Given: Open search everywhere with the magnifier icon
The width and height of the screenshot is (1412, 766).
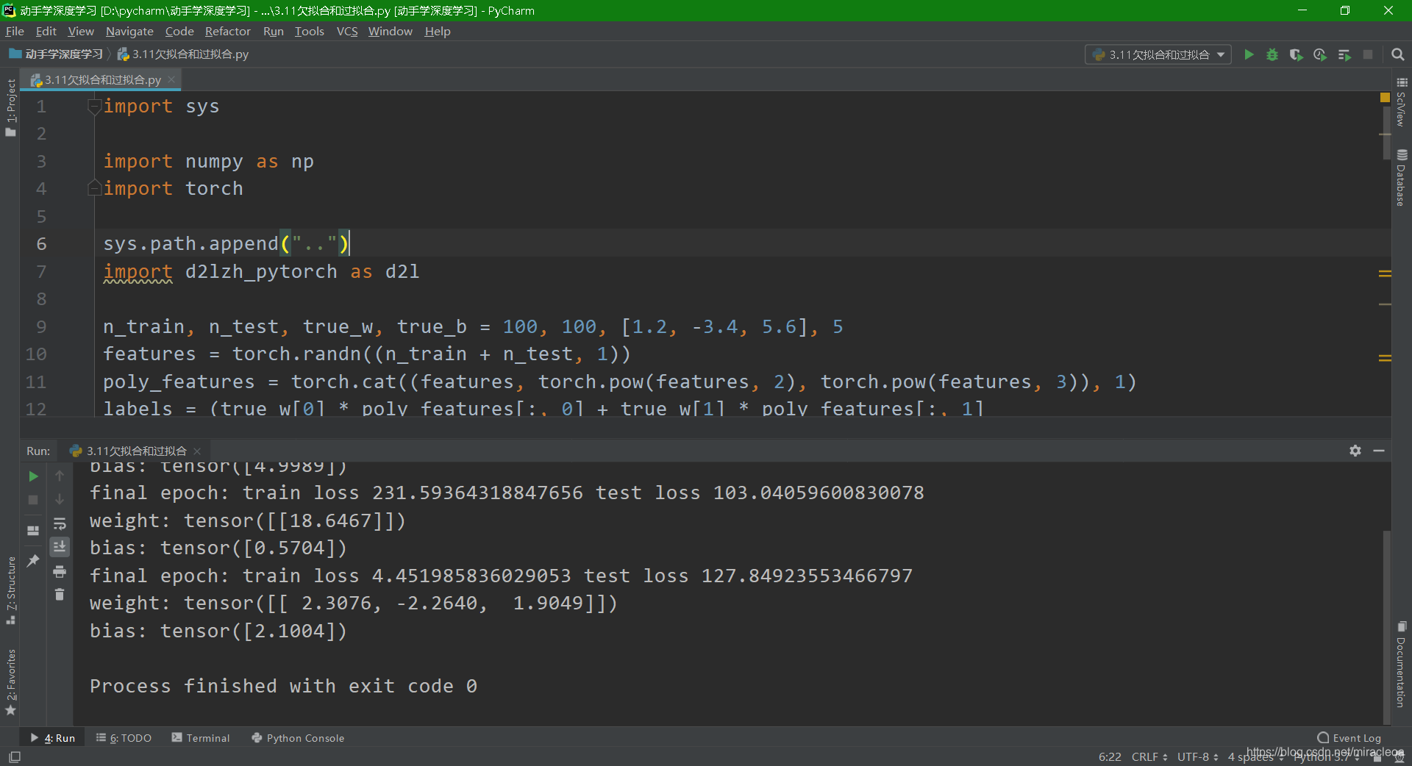Looking at the screenshot, I should pyautogui.click(x=1398, y=54).
